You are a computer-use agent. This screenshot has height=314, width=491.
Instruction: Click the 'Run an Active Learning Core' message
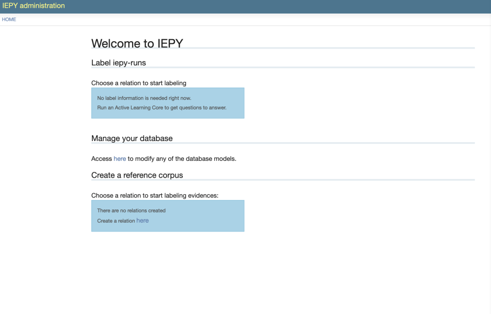(x=162, y=108)
